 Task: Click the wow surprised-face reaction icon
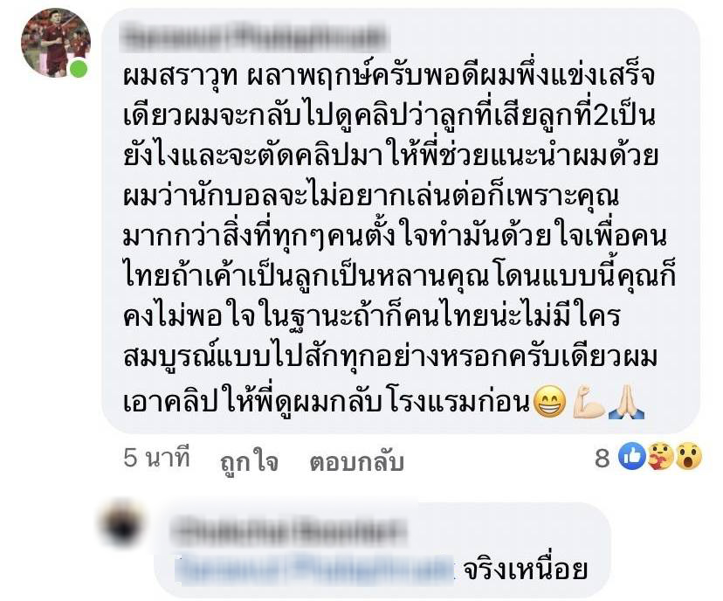pyautogui.click(x=687, y=456)
